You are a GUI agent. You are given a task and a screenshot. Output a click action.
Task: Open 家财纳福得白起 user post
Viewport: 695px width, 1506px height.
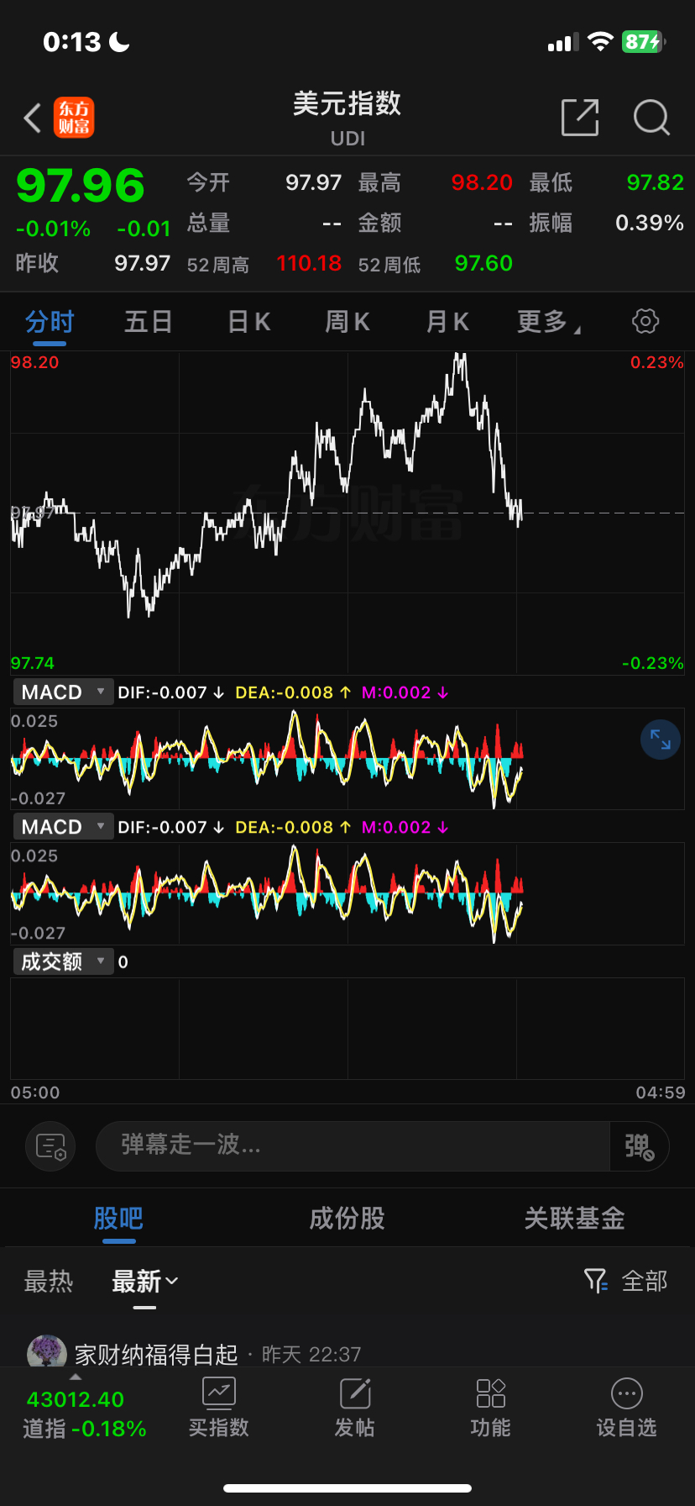tap(157, 1354)
